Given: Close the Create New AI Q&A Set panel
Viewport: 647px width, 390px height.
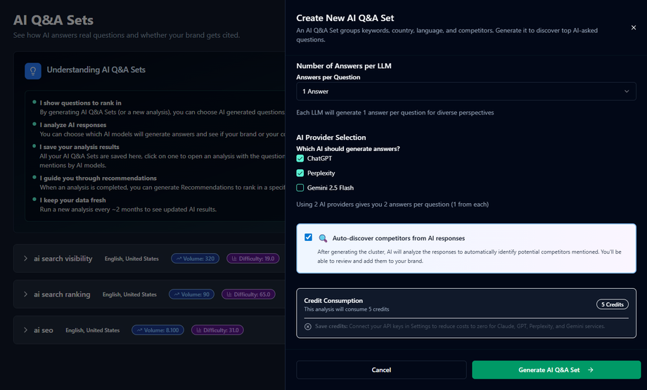Looking at the screenshot, I should coord(633,27).
